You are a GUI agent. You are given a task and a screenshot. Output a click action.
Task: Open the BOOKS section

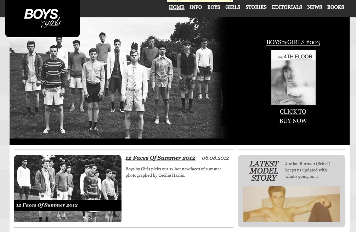335,7
